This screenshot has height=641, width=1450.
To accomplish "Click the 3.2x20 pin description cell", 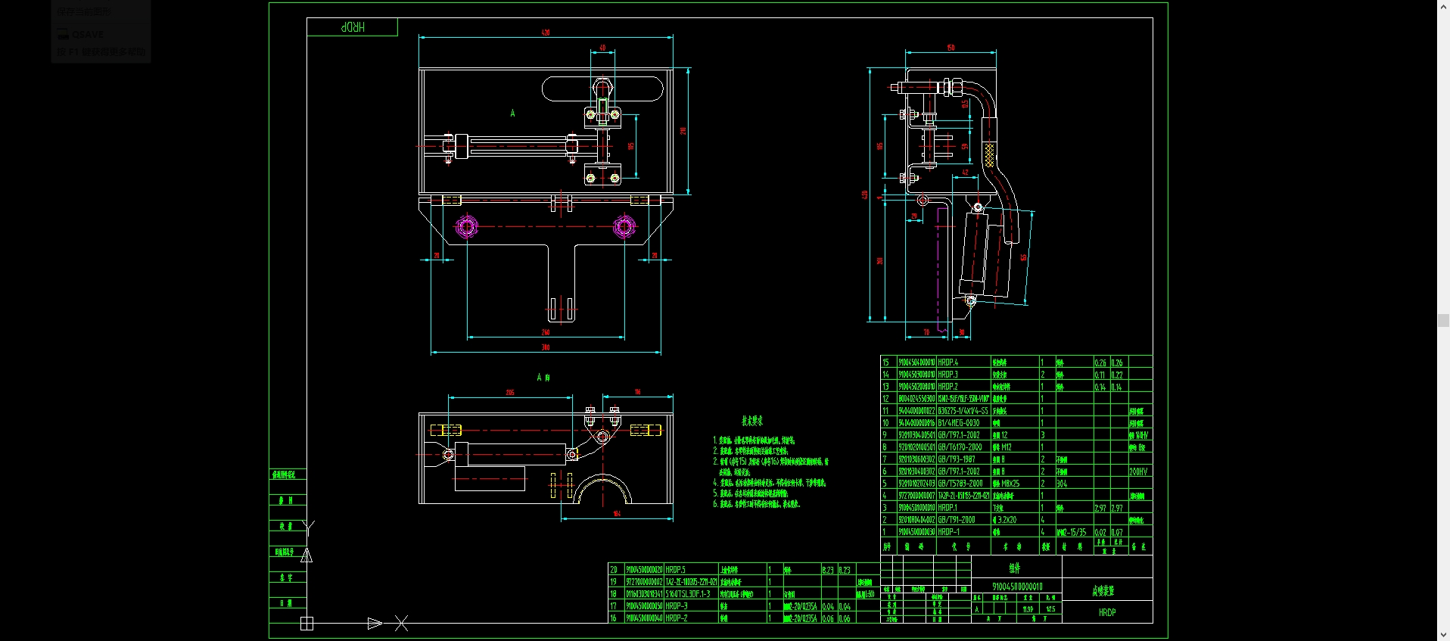I will [1005, 520].
